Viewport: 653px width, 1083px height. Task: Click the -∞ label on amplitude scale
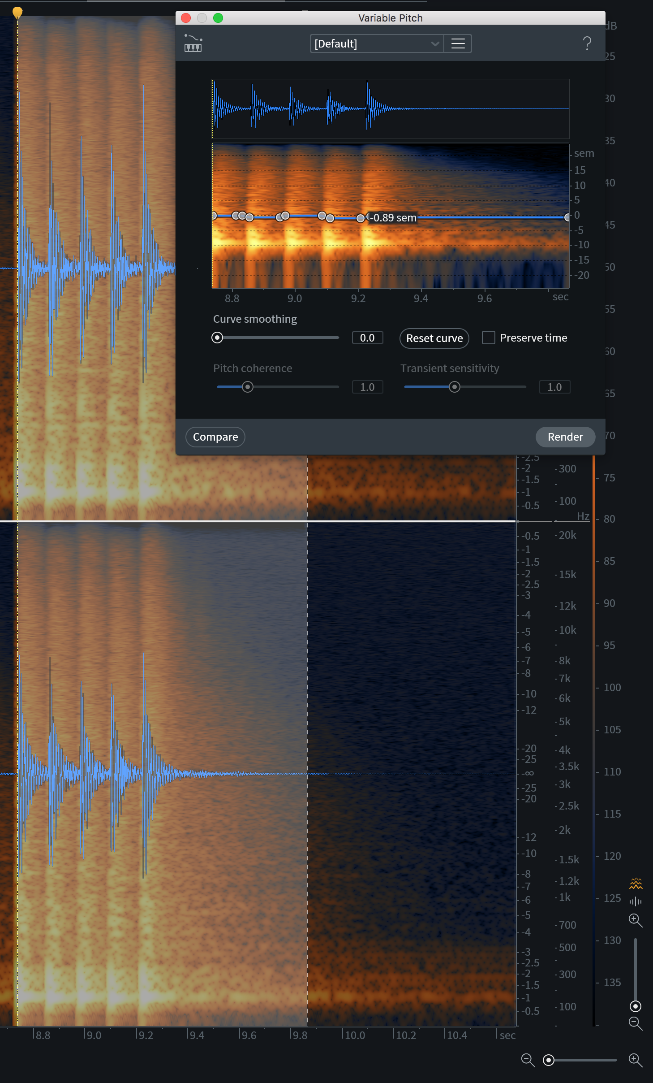click(x=528, y=773)
